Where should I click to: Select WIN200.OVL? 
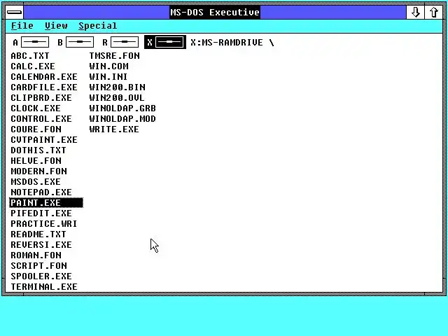[x=117, y=98]
